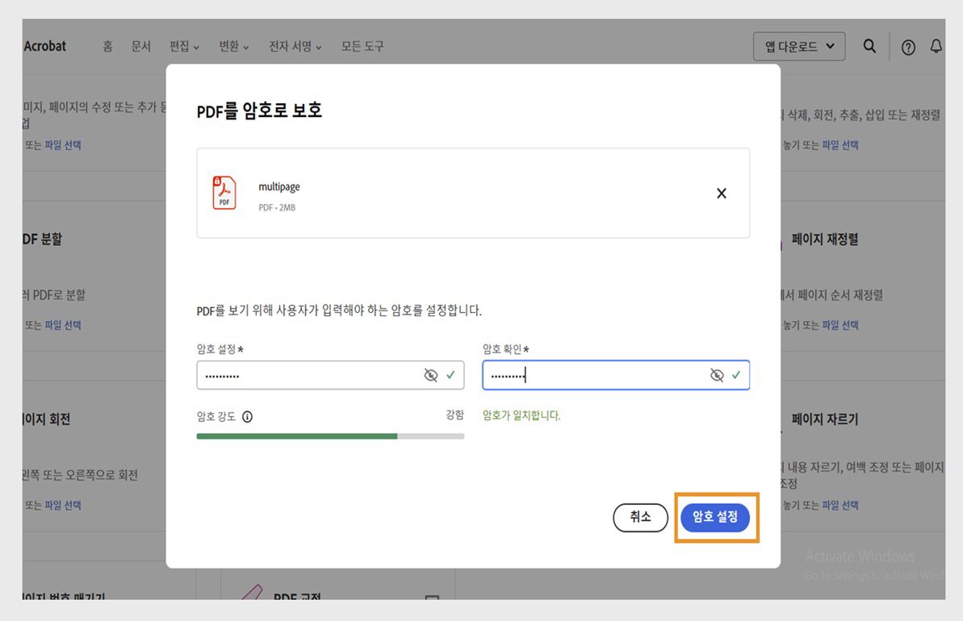Screen dimensions: 963x621
Task: Click the 암호 강도 info icon
Action: 248,416
